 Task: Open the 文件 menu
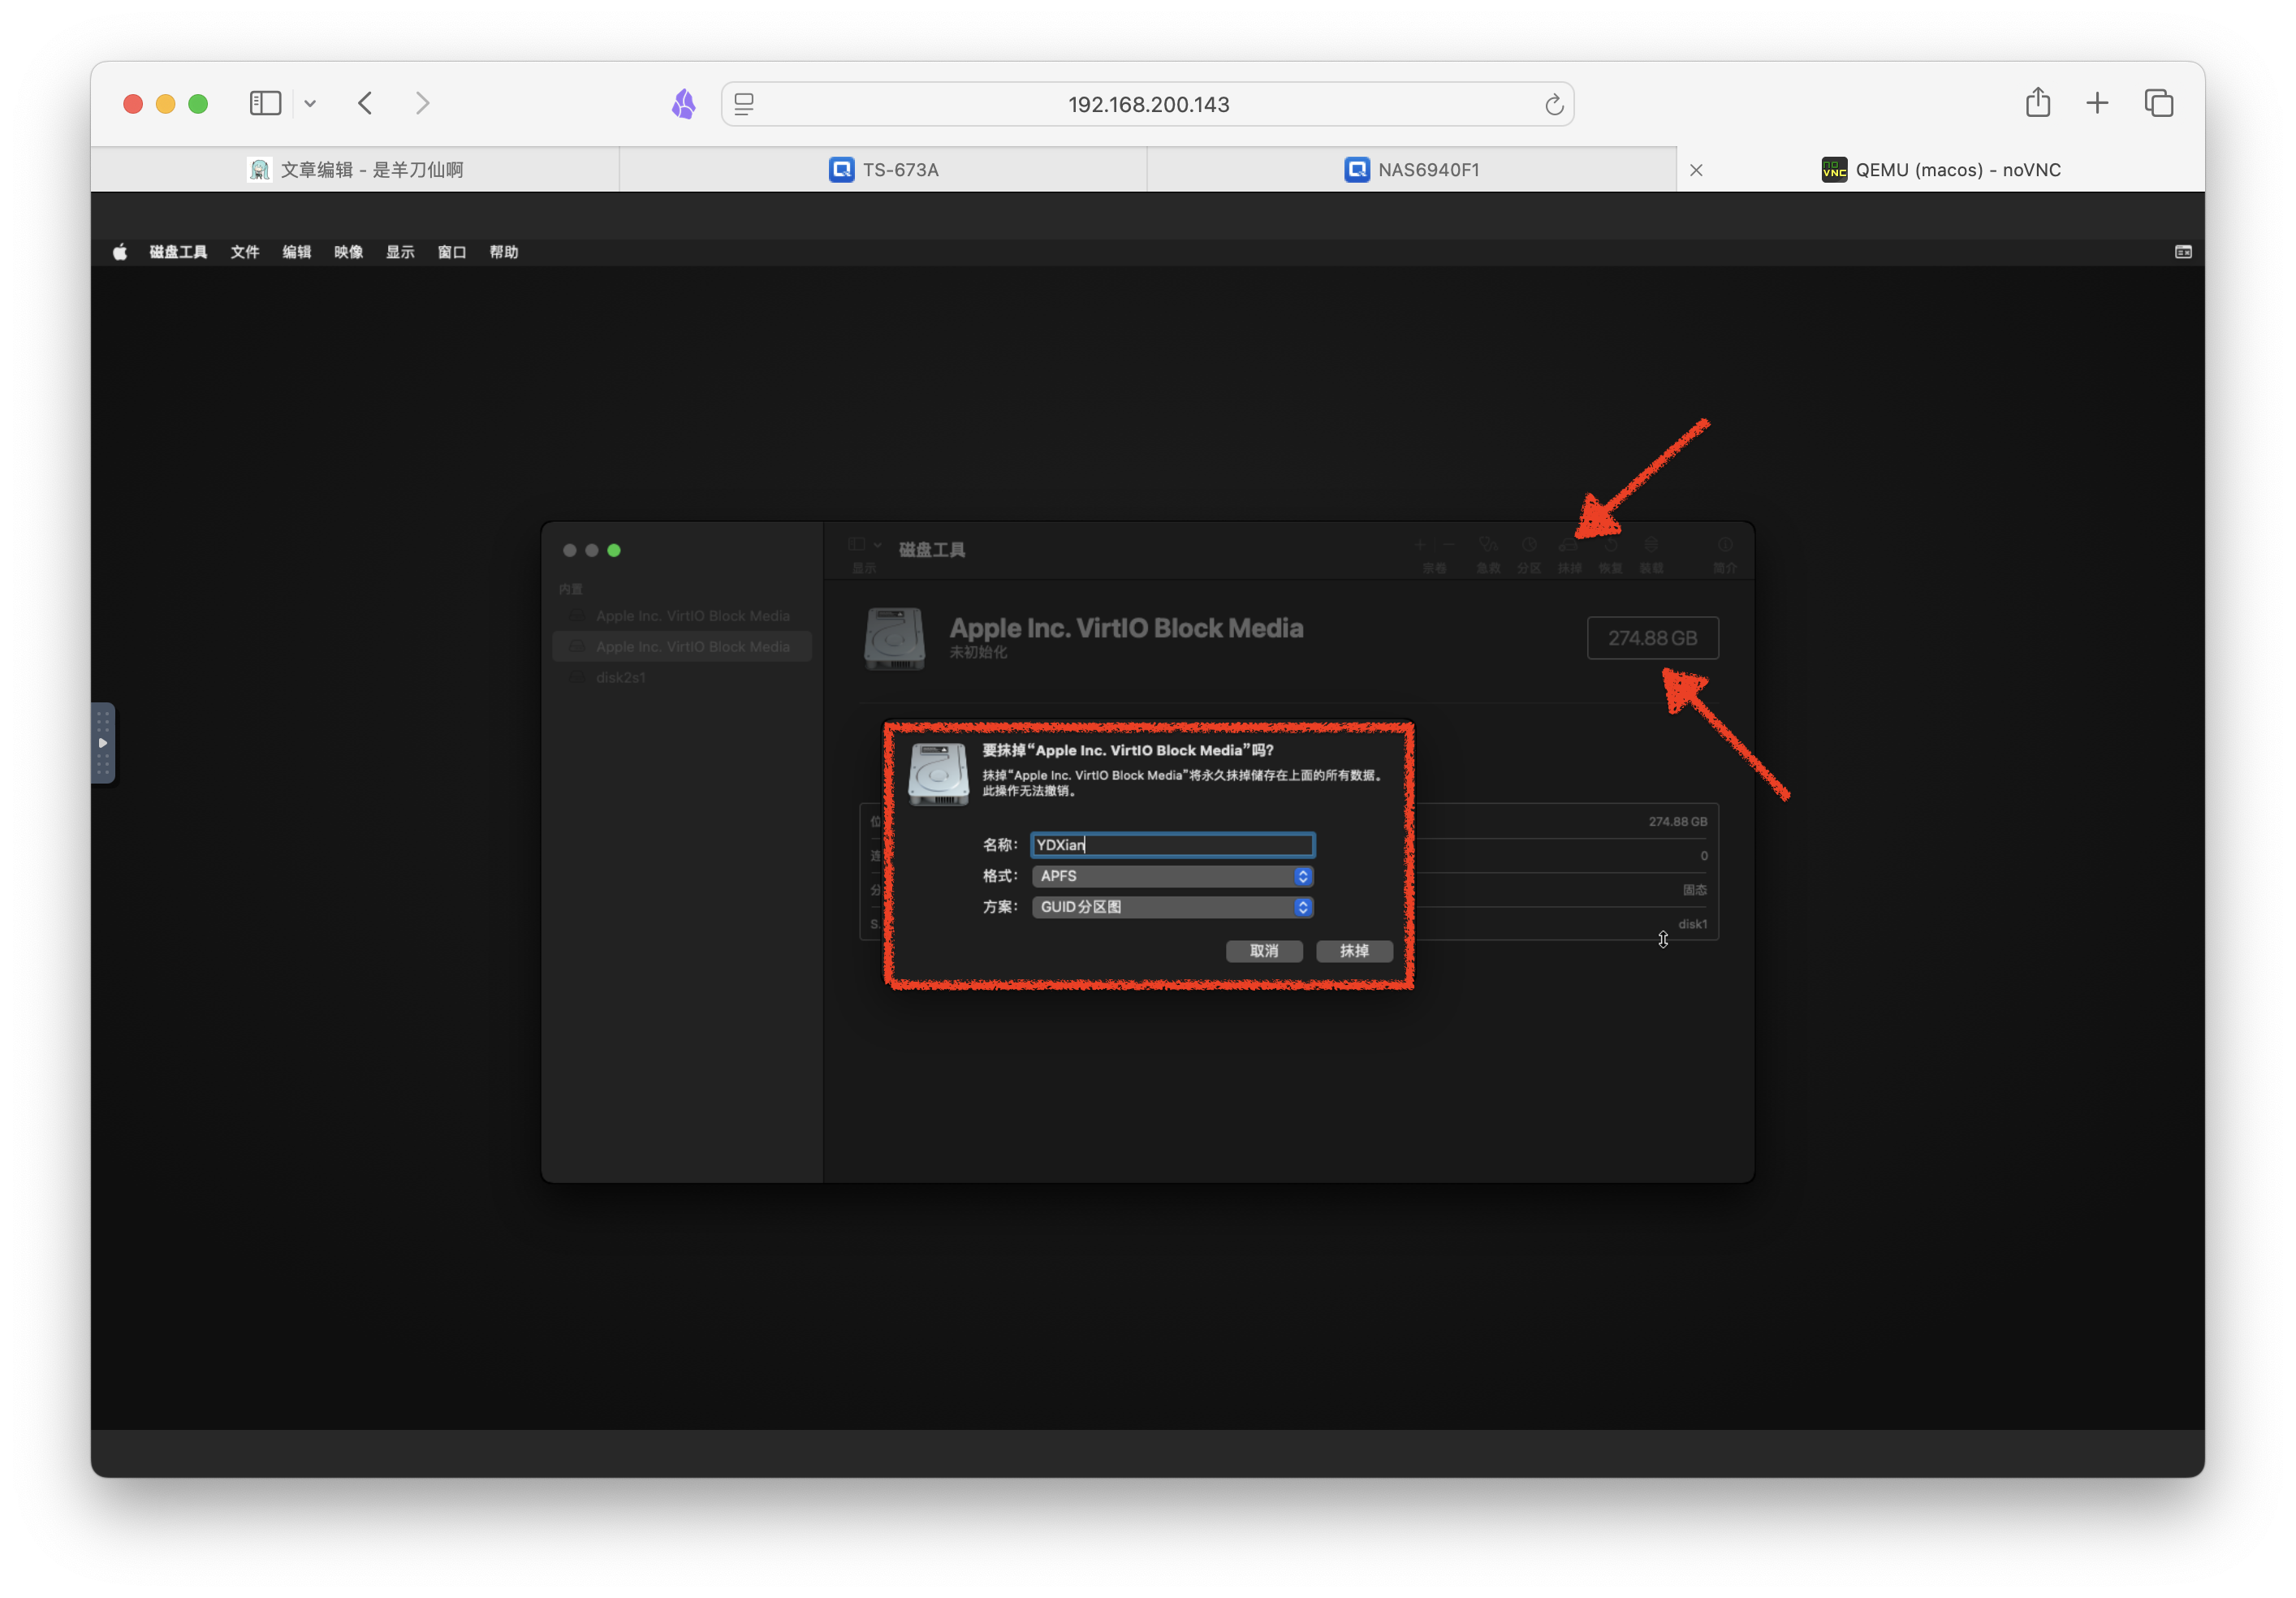(245, 252)
